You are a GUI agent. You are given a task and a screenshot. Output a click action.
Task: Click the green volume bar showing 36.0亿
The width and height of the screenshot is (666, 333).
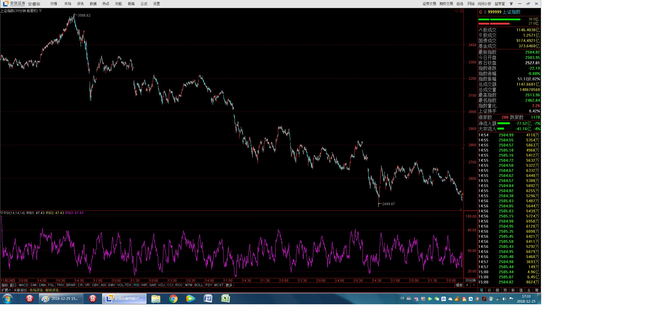pyautogui.click(x=499, y=19)
